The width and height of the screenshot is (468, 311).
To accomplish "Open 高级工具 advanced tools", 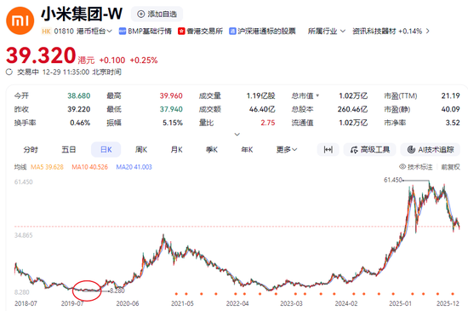I will [x=370, y=150].
